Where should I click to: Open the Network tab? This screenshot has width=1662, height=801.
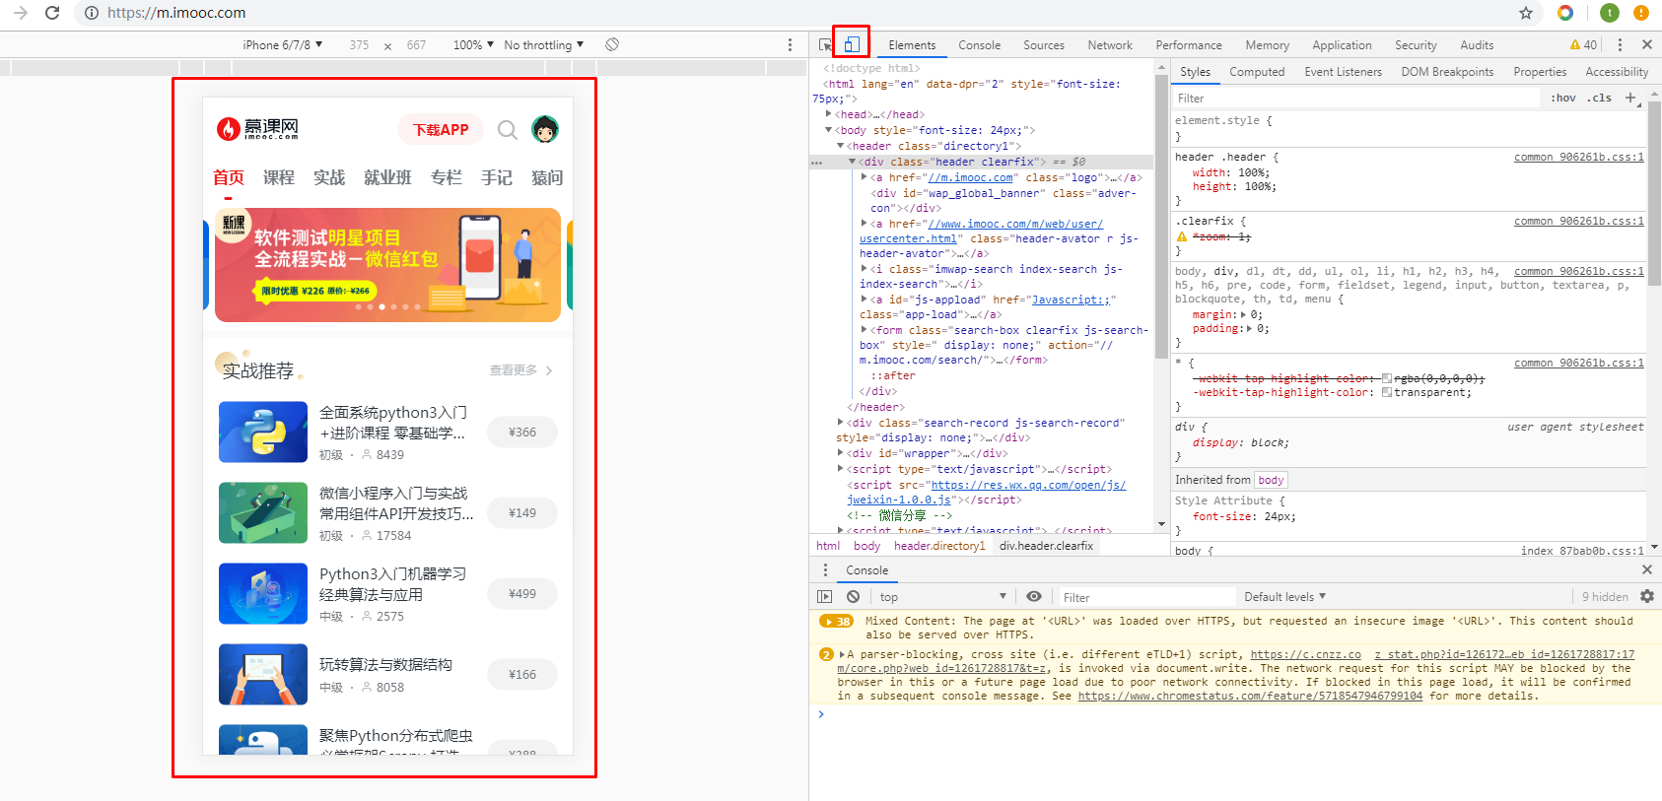[x=1110, y=45]
